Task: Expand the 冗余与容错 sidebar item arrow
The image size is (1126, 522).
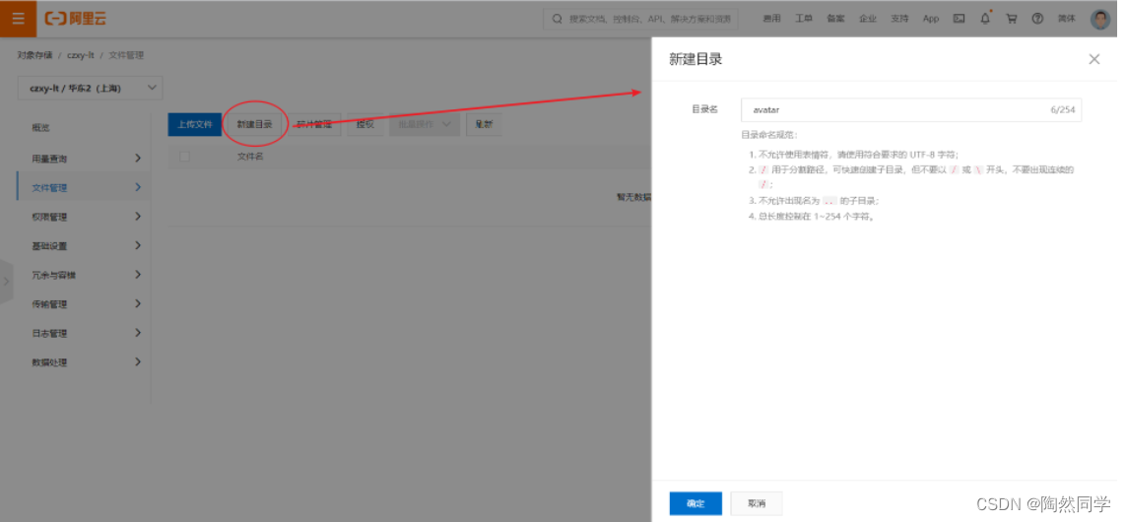Action: [138, 274]
